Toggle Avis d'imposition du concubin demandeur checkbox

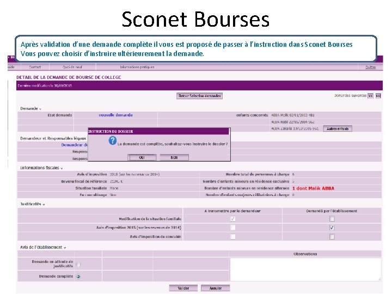coord(232,236)
